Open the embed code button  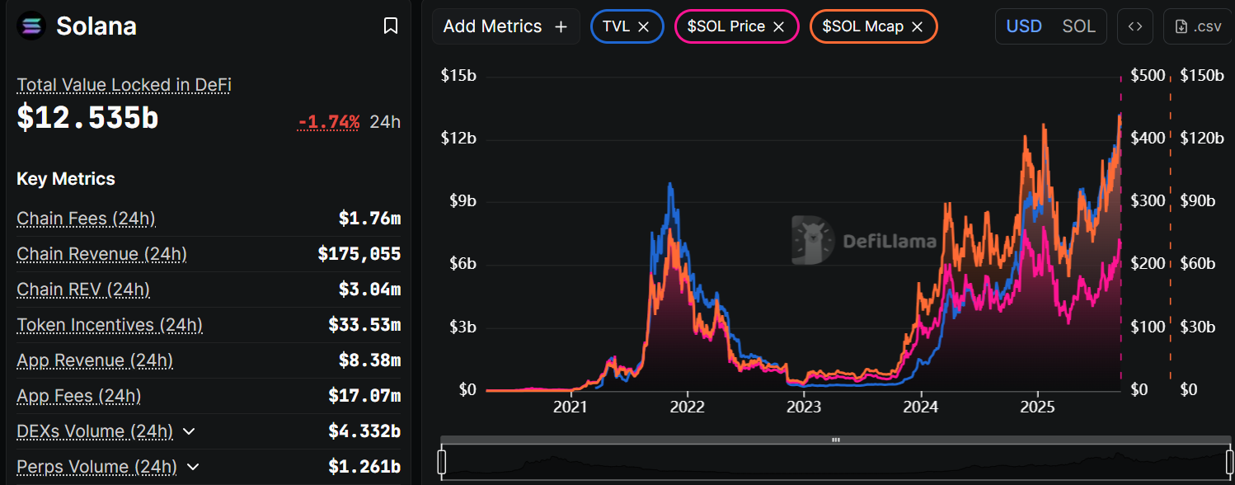point(1134,26)
